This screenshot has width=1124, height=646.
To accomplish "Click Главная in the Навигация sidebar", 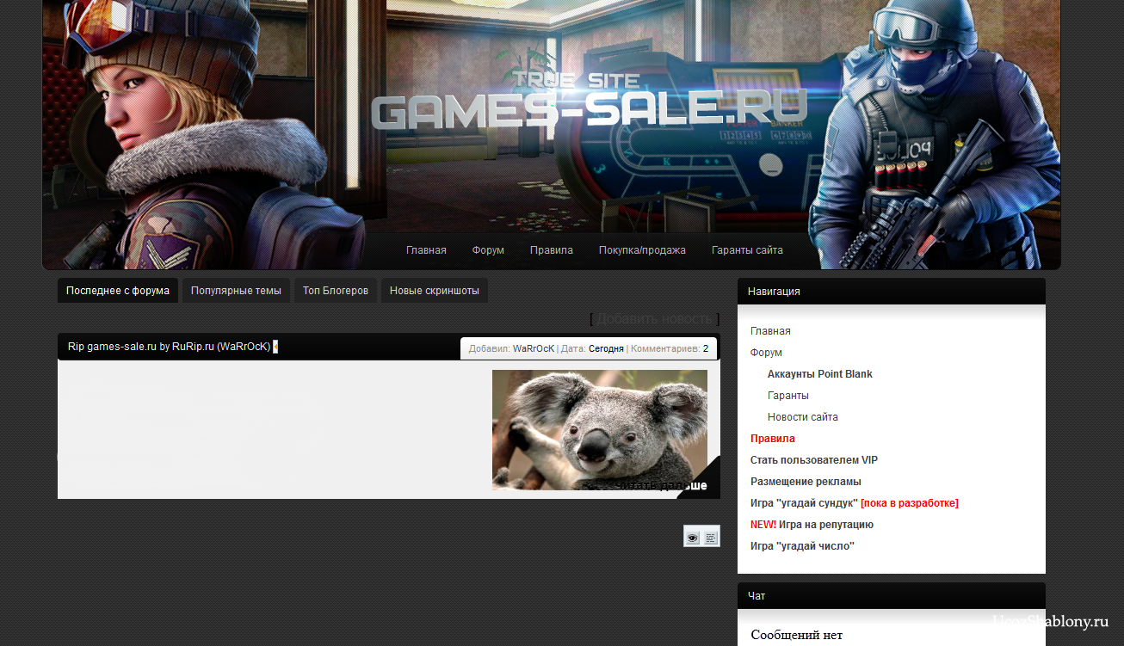I will 770,331.
